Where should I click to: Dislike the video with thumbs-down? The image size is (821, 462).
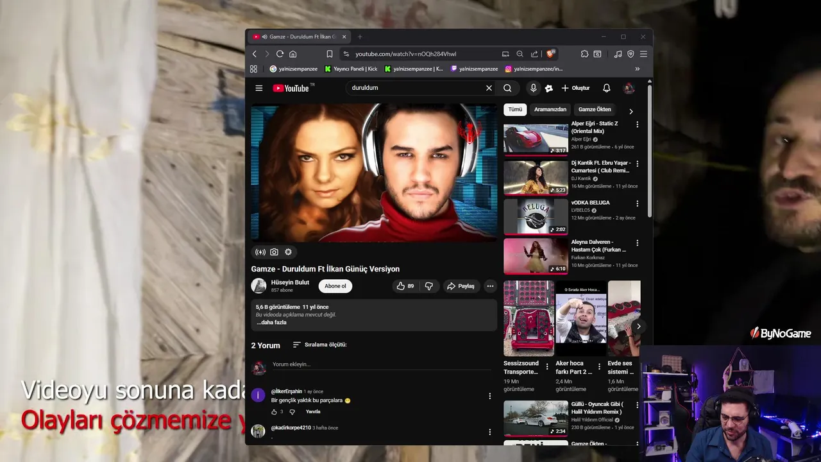point(428,286)
